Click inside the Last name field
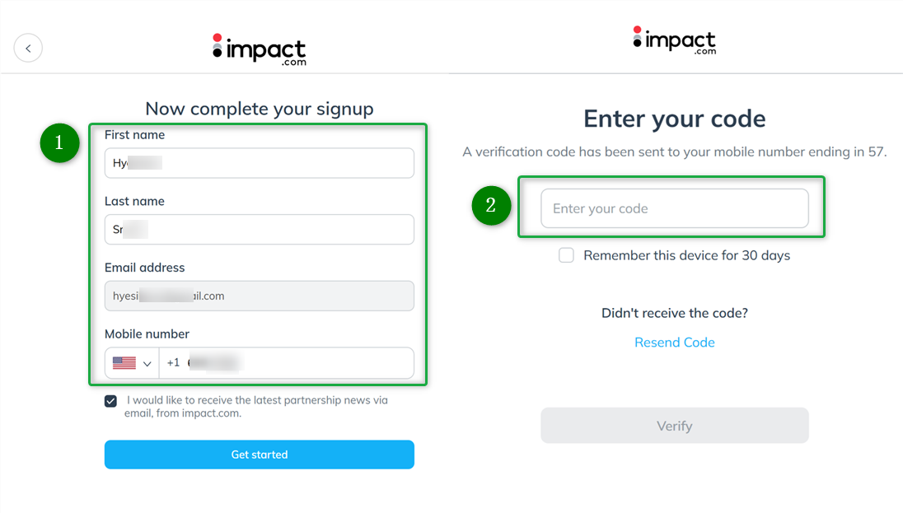The image size is (903, 513). 259,229
